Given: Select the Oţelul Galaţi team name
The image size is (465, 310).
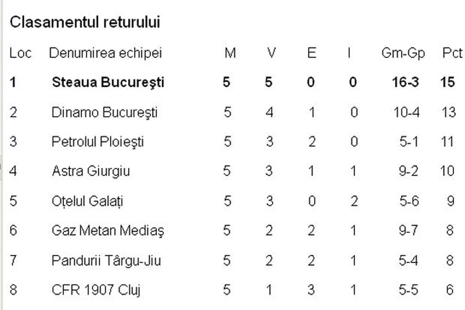Looking at the screenshot, I should [87, 201].
